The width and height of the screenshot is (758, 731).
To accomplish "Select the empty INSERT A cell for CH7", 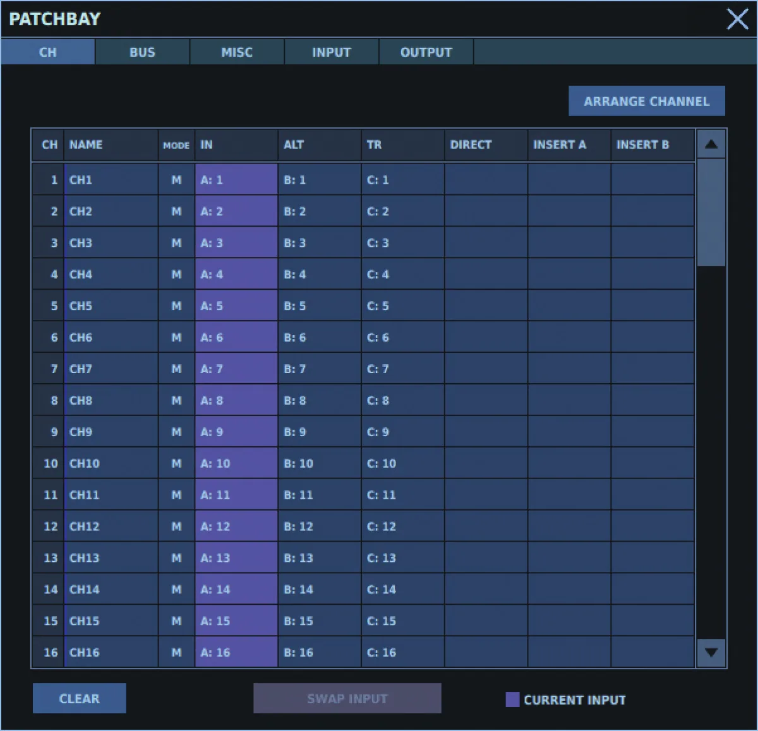I will 570,369.
